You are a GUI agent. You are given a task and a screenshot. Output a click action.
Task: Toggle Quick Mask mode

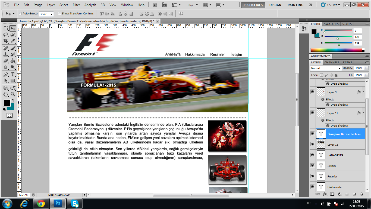coord(9,115)
